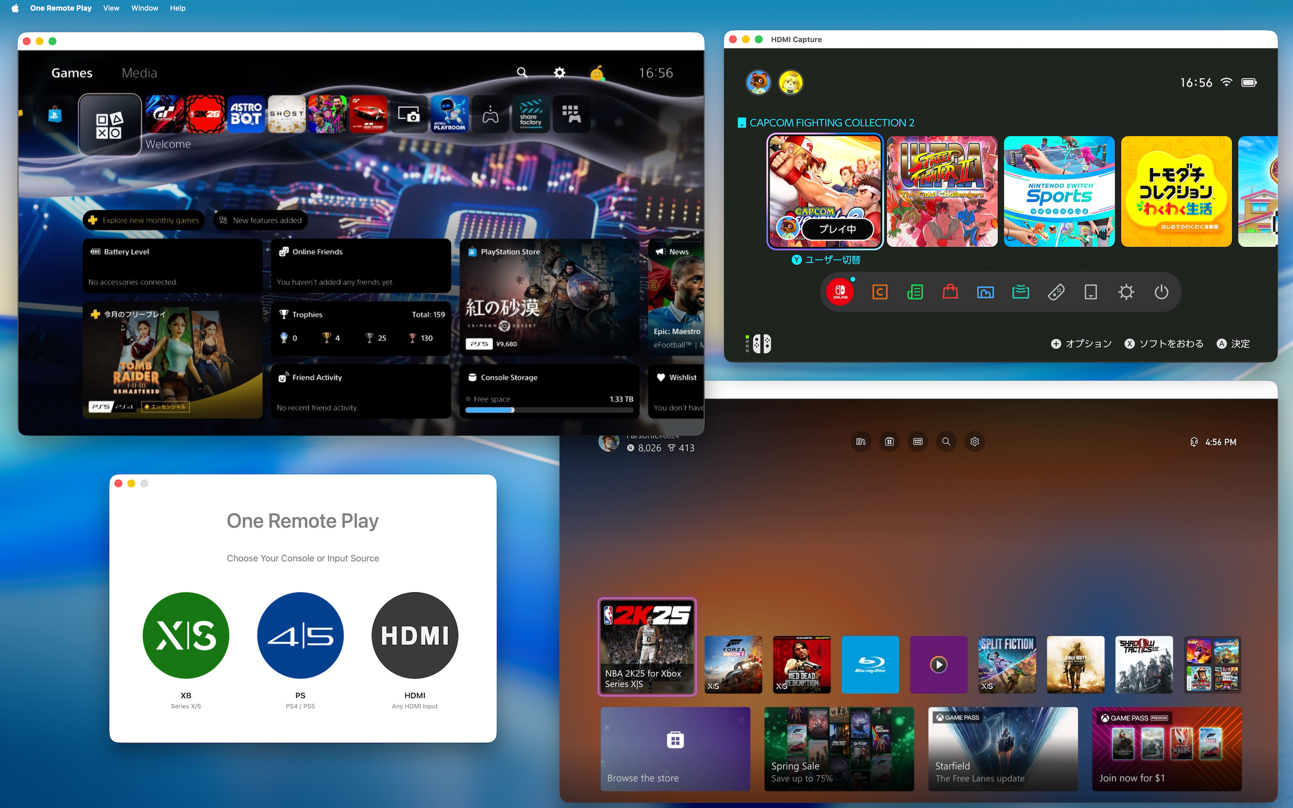This screenshot has width=1293, height=808.
Task: Select Nintendo Switch Sports game tile
Action: pos(1059,191)
